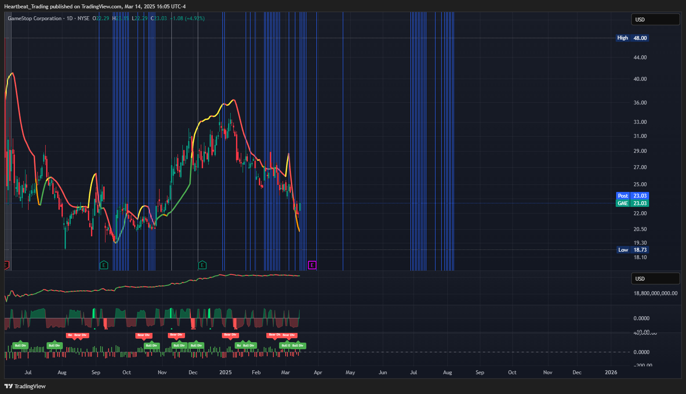Image resolution: width=686 pixels, height=394 pixels.
Task: Click the Bull Div label above July 2024
Action: pyautogui.click(x=20, y=345)
